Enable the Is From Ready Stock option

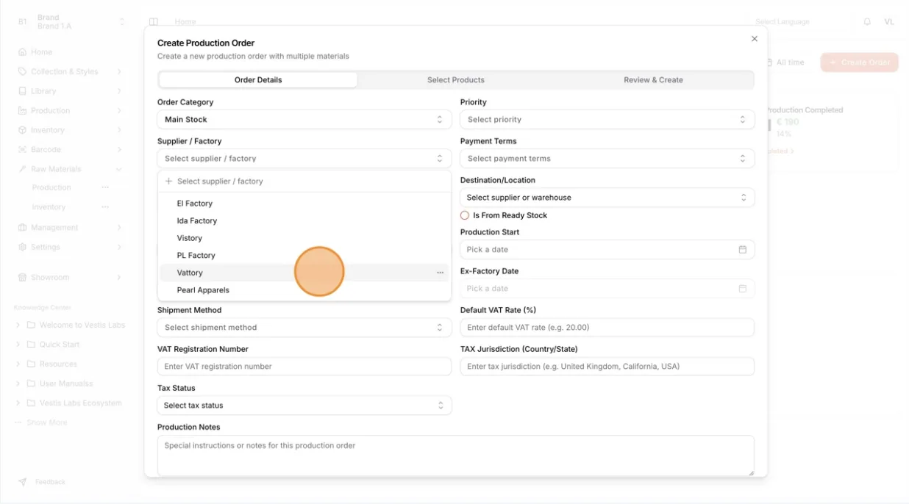point(465,215)
